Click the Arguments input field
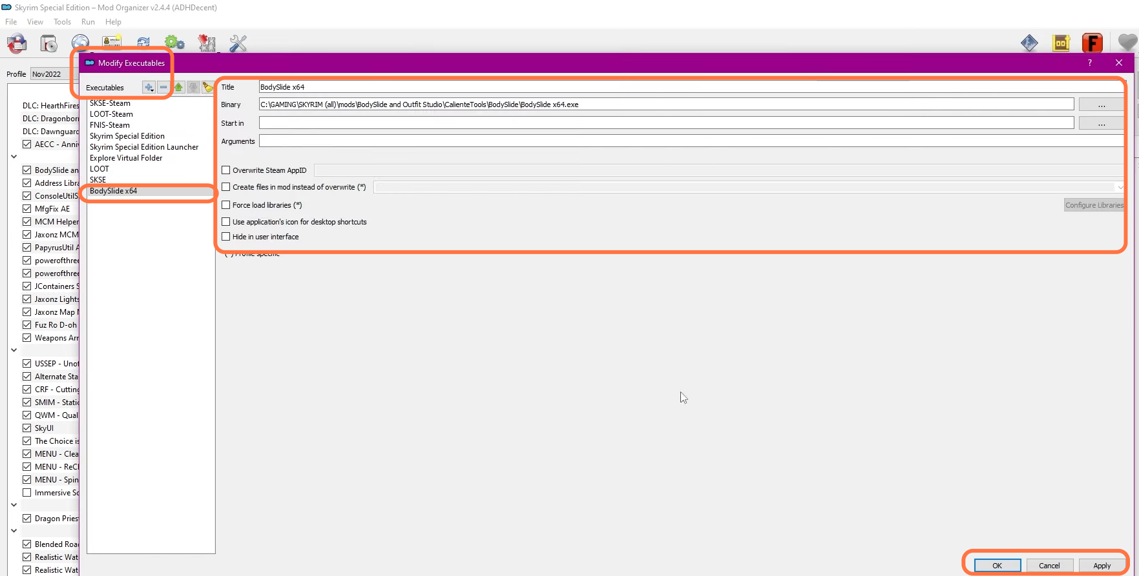Image resolution: width=1139 pixels, height=576 pixels. tap(691, 141)
